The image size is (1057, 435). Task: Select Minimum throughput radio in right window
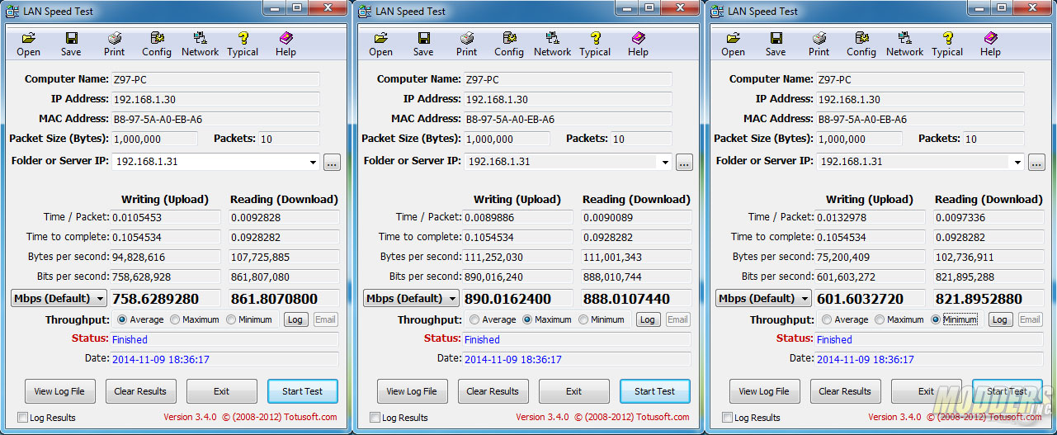pos(936,319)
